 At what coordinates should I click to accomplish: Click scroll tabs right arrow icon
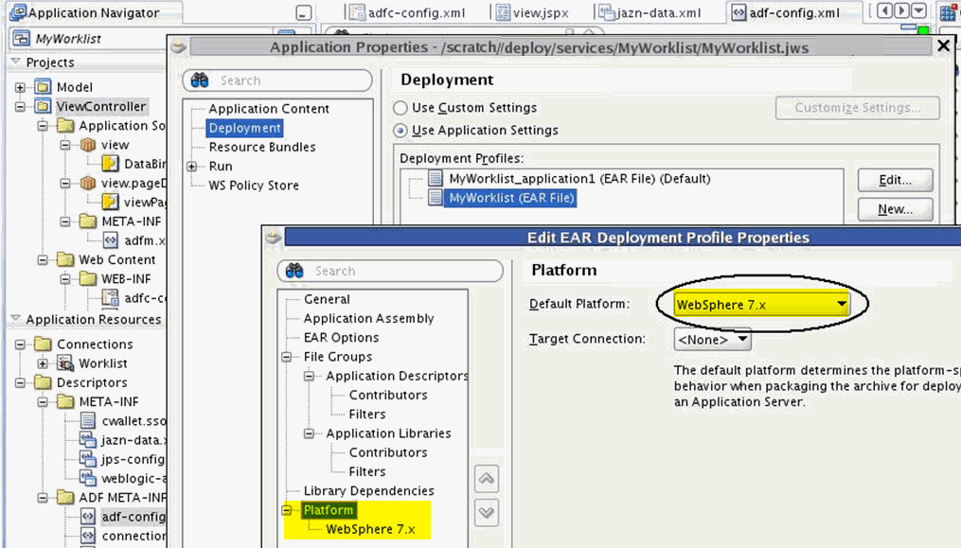[901, 11]
